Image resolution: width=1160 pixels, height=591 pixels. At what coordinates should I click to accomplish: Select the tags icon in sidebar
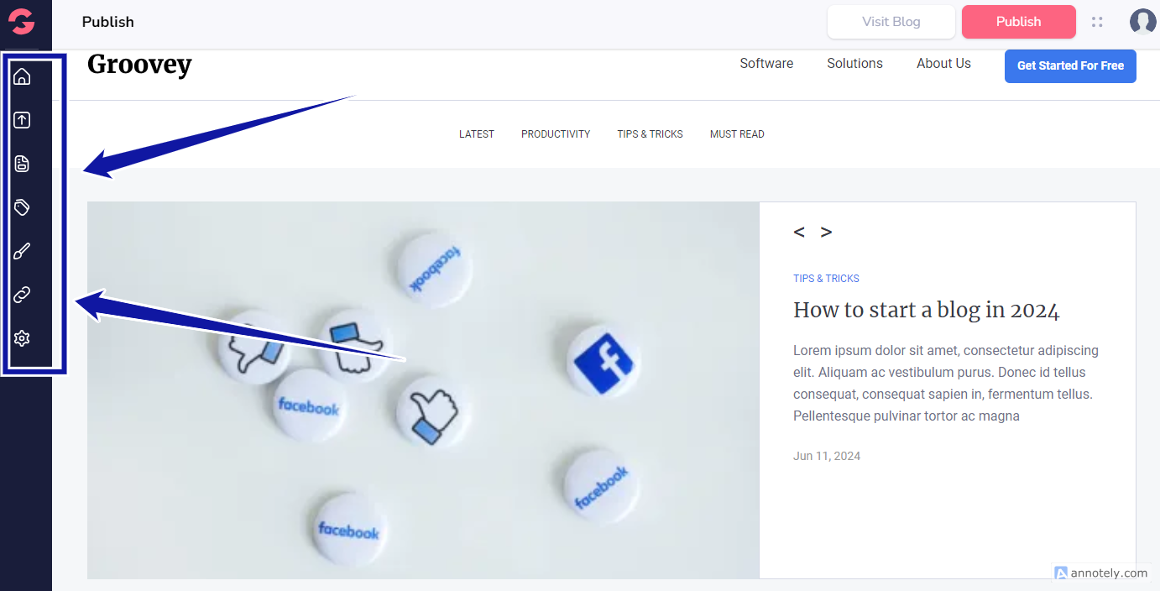pos(22,207)
